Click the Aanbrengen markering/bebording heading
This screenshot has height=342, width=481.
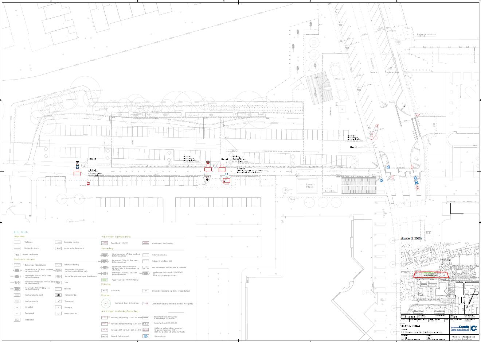coord(120,312)
